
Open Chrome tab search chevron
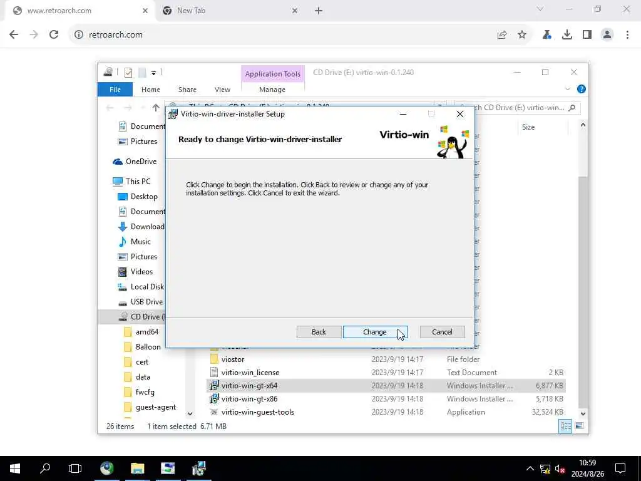[540, 9]
